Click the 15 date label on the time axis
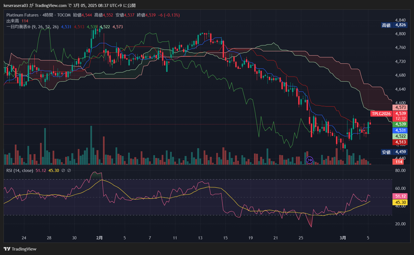 [225, 238]
